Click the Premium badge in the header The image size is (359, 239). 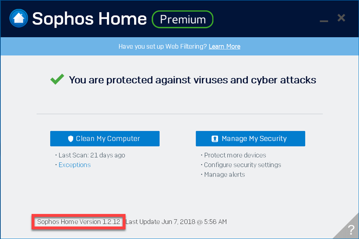183,19
